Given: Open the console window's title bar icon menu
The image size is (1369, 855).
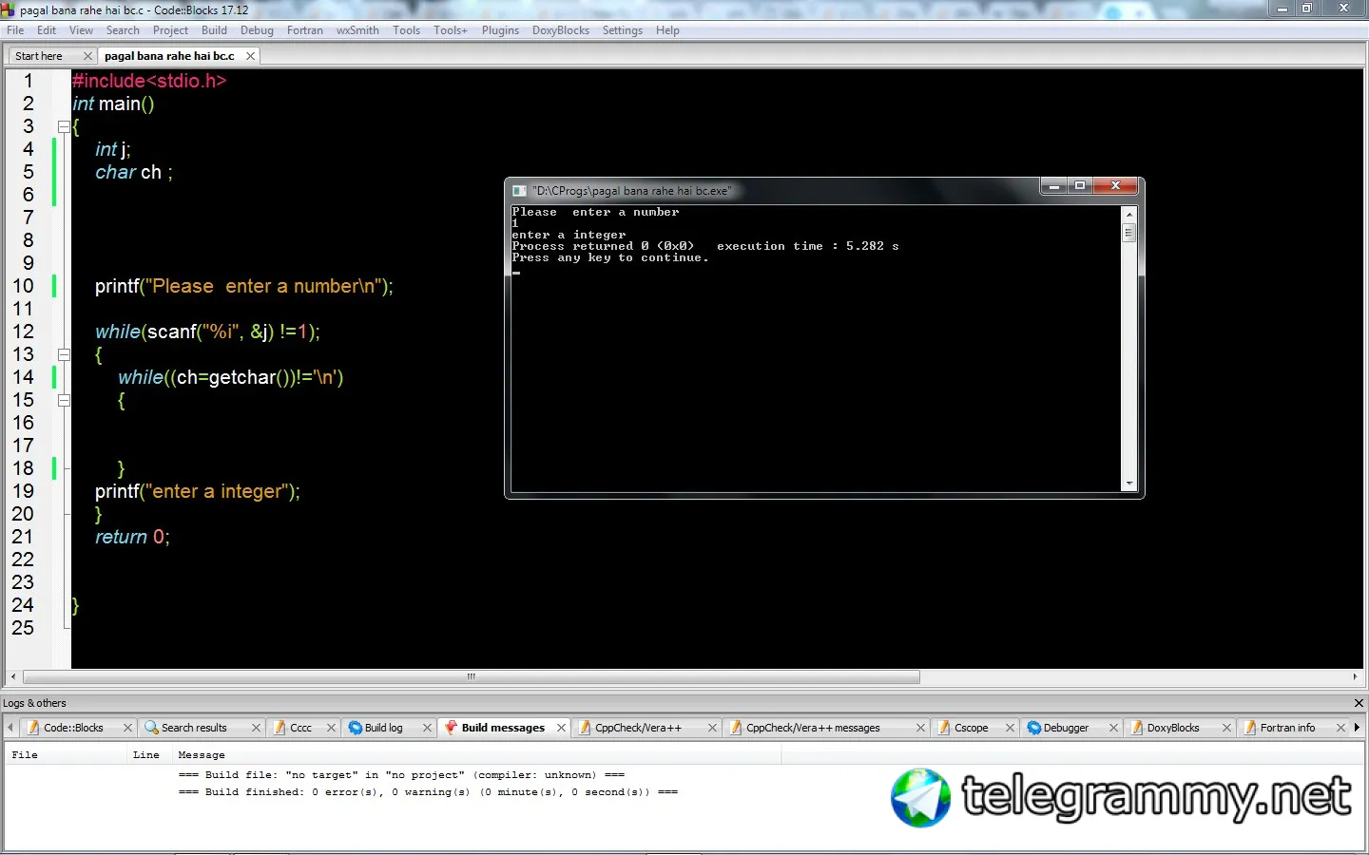Looking at the screenshot, I should point(519,190).
